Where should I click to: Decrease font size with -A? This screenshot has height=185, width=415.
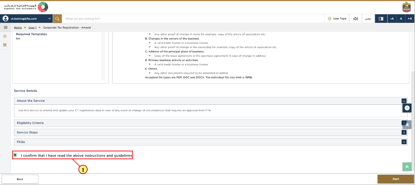click(x=392, y=19)
